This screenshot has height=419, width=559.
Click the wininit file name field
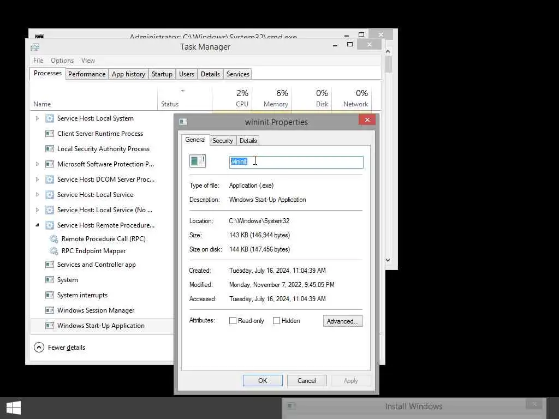296,161
